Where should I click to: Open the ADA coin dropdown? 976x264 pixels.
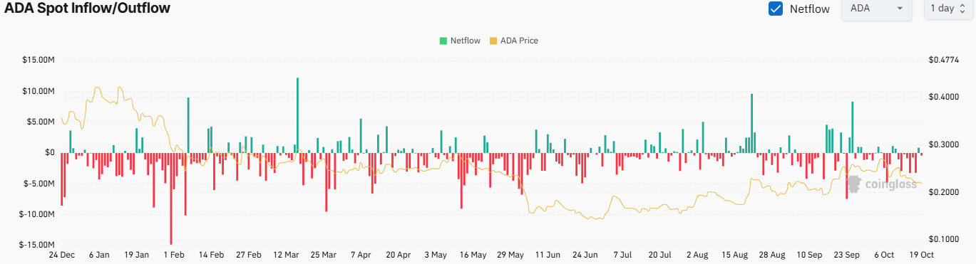(877, 9)
